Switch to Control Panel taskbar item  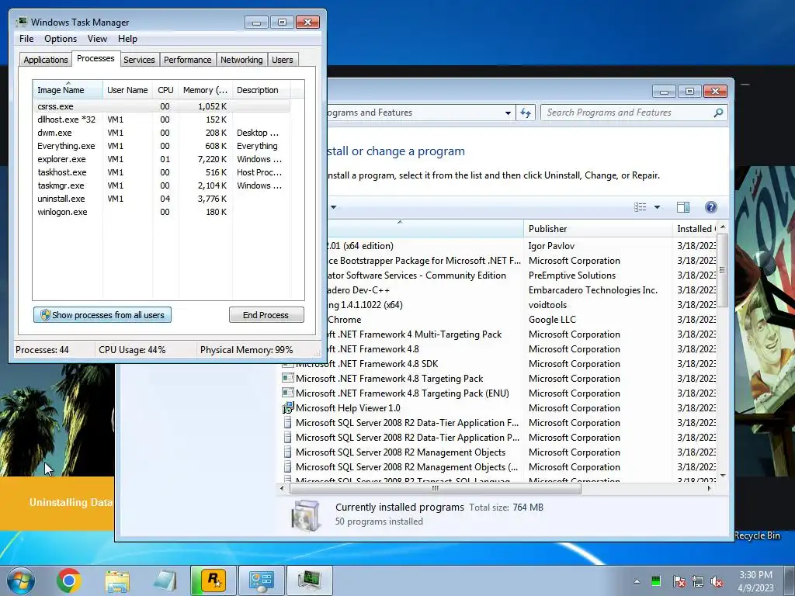pos(262,580)
